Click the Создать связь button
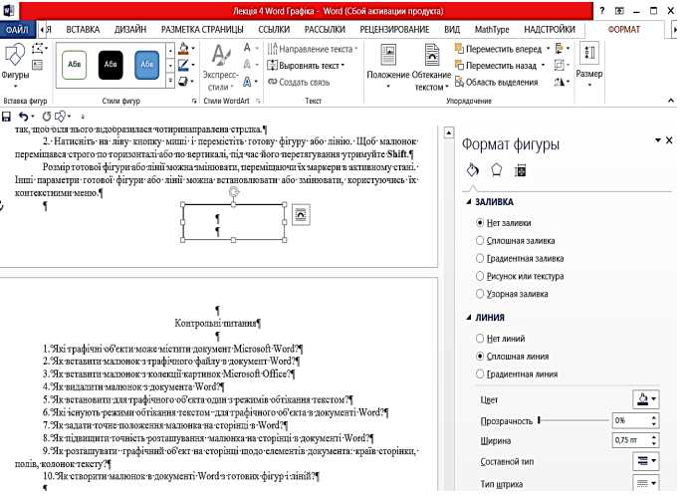 [x=299, y=83]
